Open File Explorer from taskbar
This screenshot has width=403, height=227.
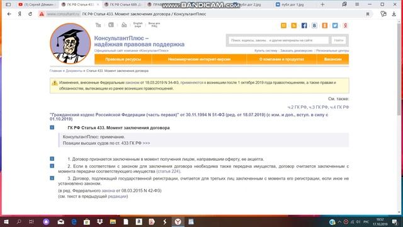coord(113,222)
